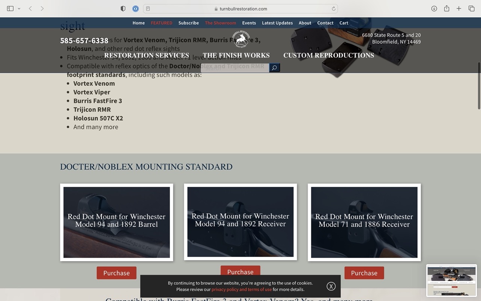This screenshot has height=301, width=481.
Task: Open THE FINISH WORKS navigation link
Action: point(236,55)
